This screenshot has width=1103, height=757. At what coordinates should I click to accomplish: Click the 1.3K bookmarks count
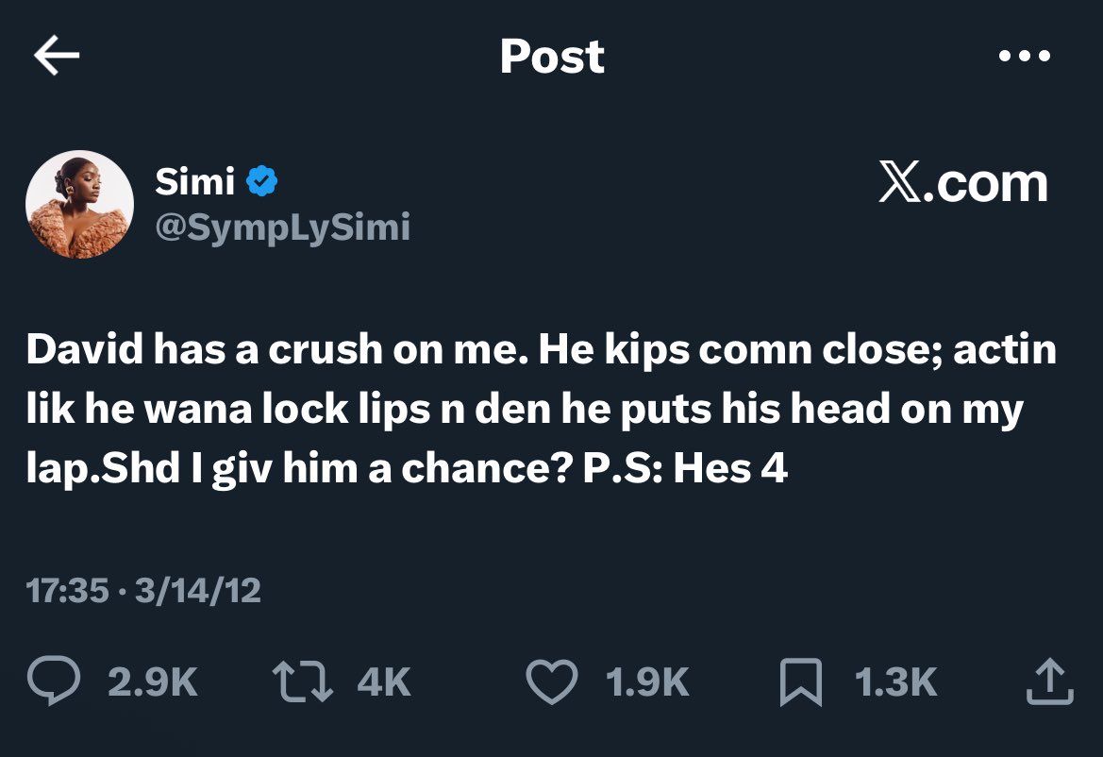894,681
